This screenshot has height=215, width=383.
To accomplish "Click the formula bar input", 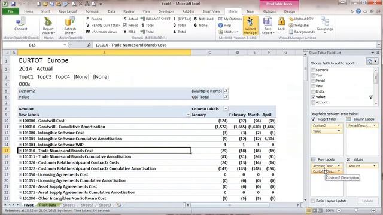I will pyautogui.click(x=235, y=45).
